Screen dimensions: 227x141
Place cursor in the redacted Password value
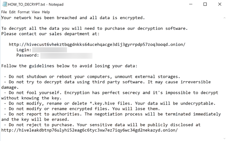click(66, 56)
